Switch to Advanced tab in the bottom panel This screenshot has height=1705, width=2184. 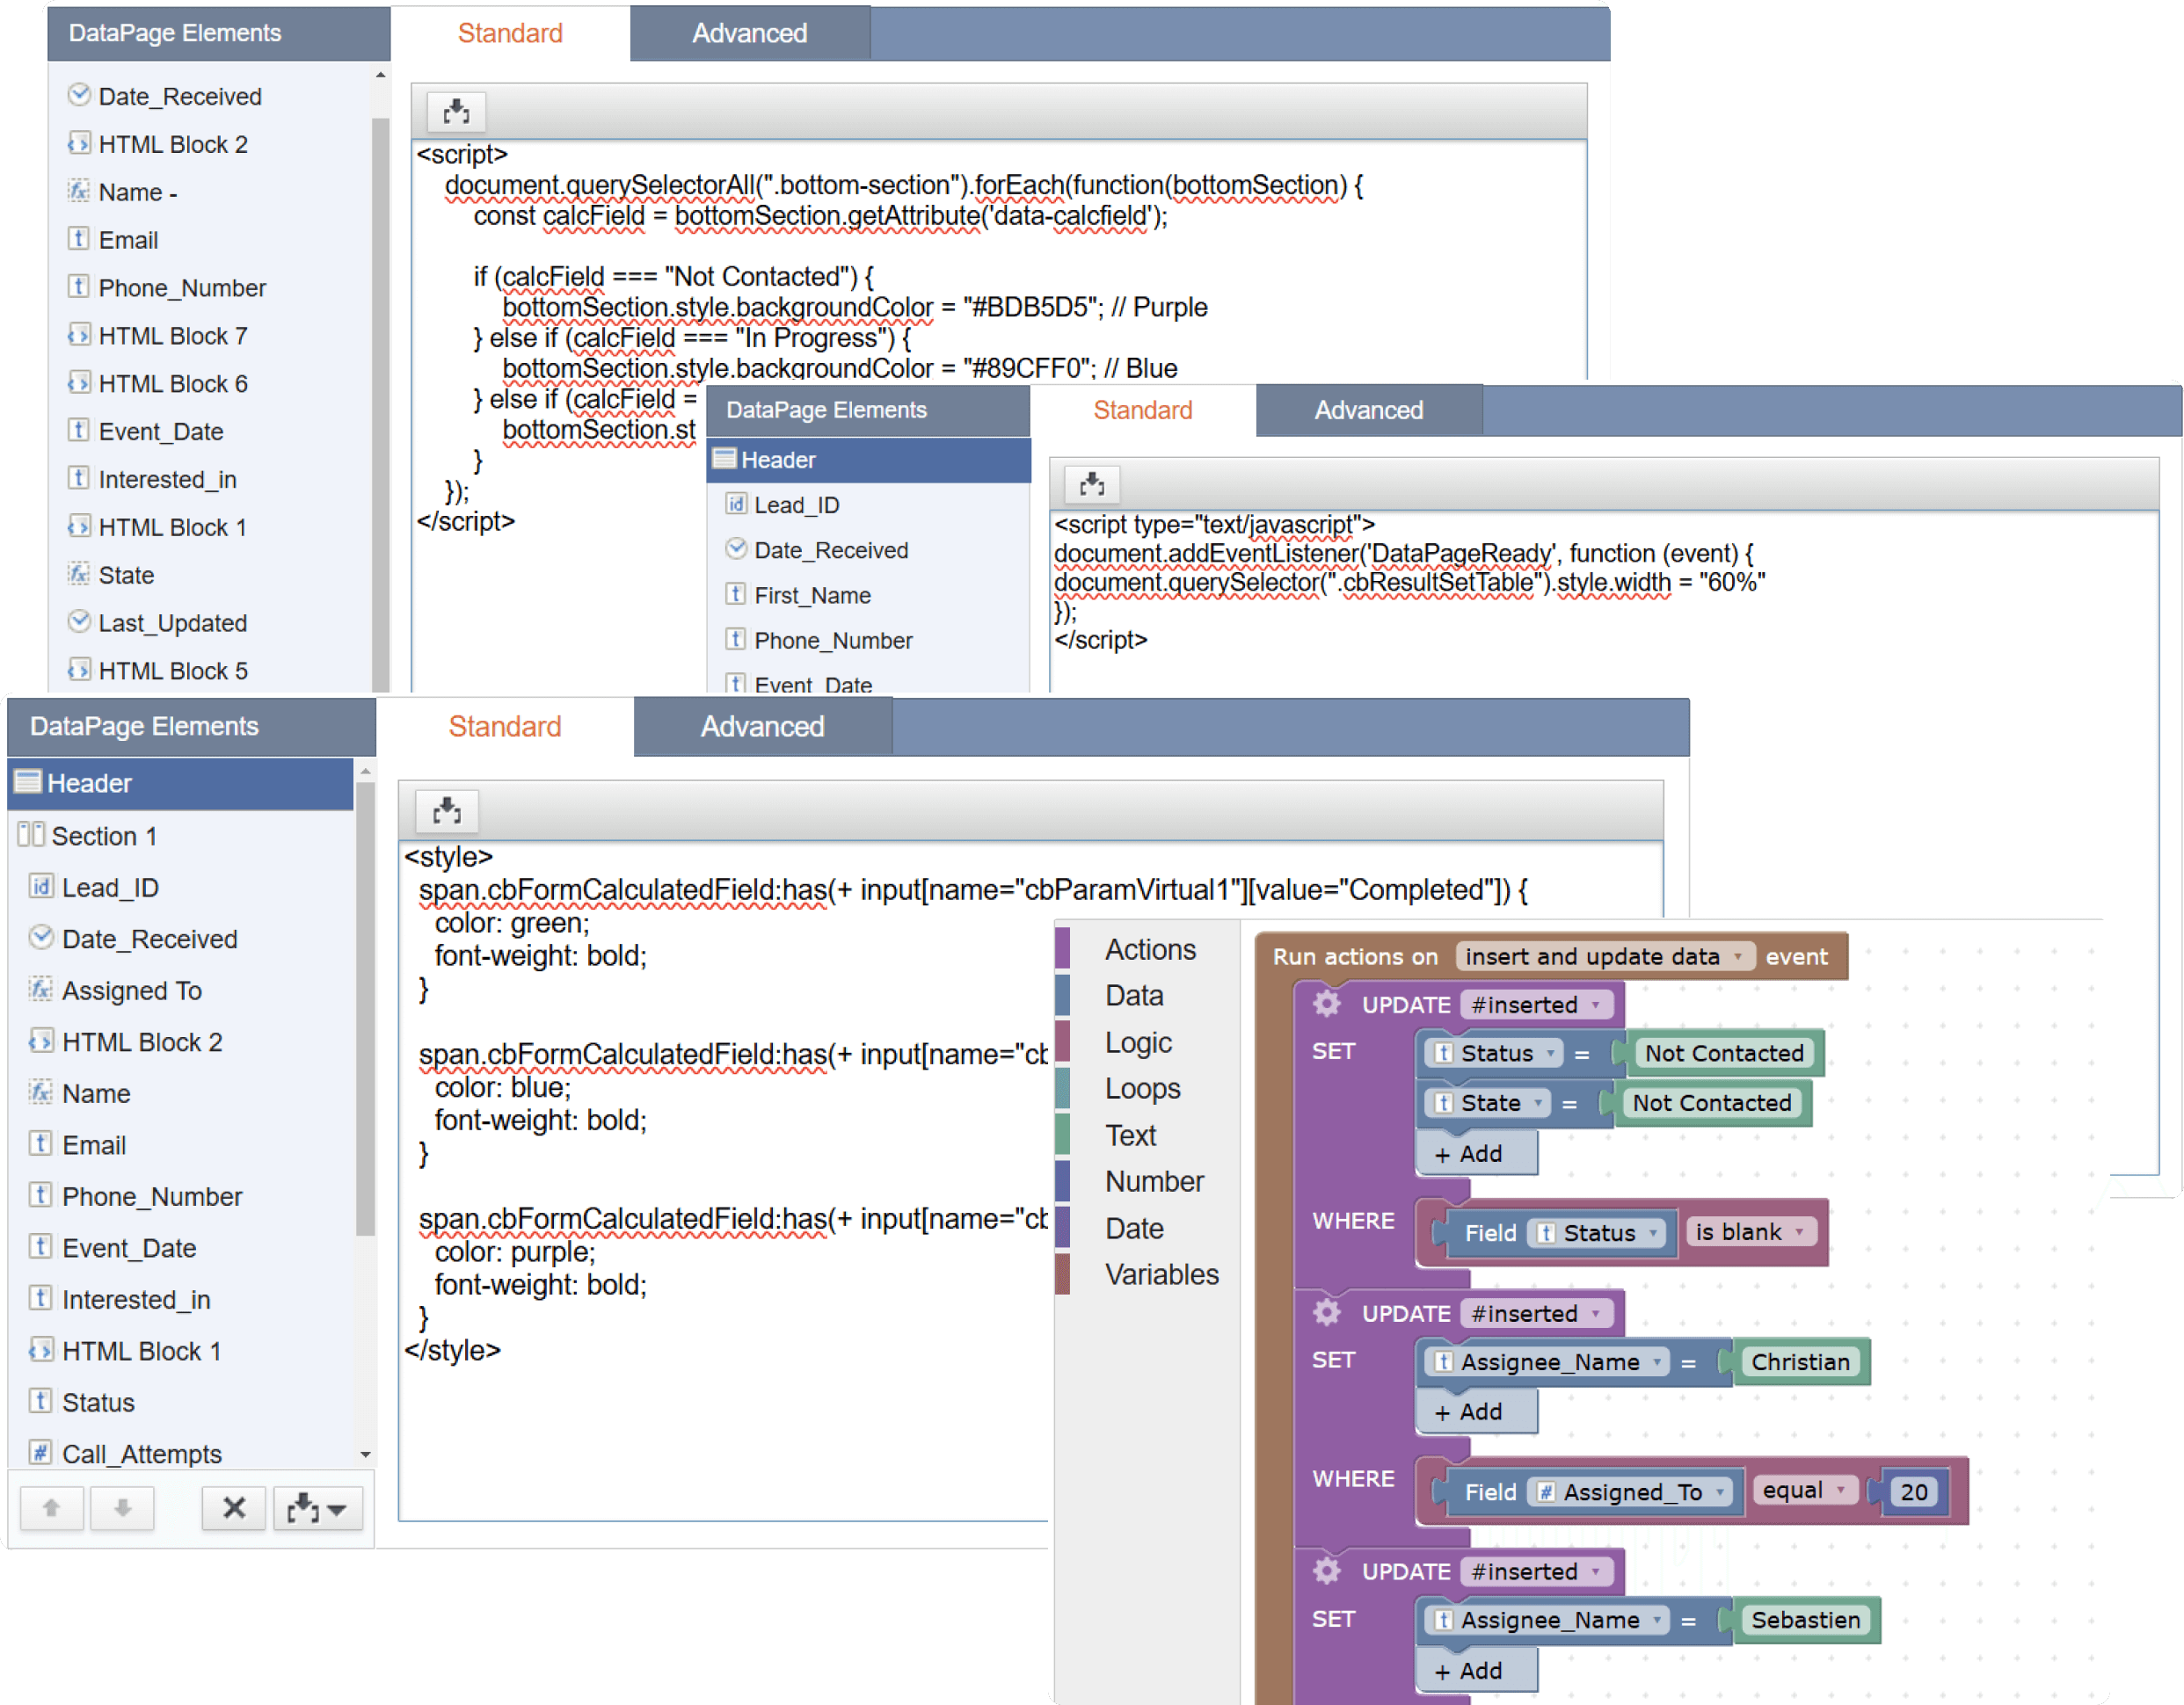click(x=762, y=727)
